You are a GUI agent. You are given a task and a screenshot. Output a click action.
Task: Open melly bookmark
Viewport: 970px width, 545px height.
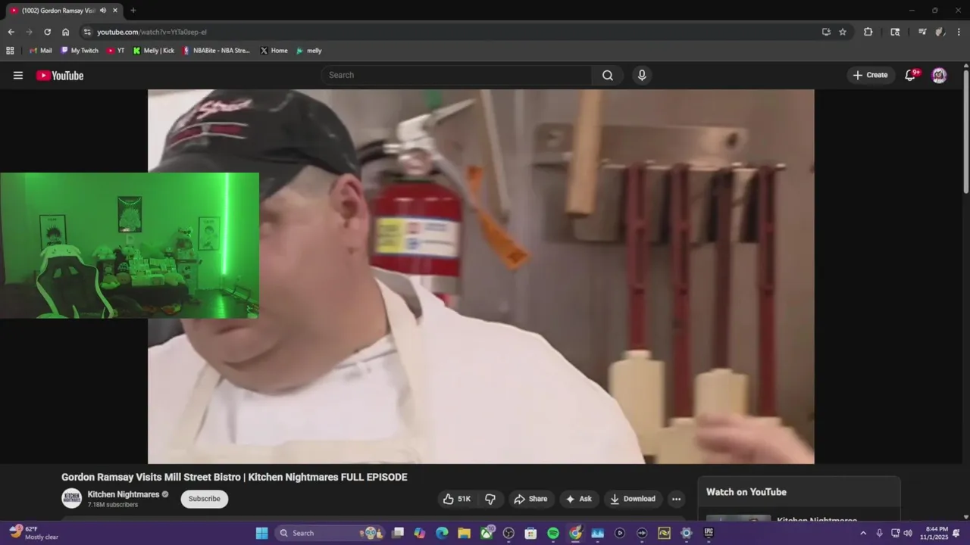(309, 51)
